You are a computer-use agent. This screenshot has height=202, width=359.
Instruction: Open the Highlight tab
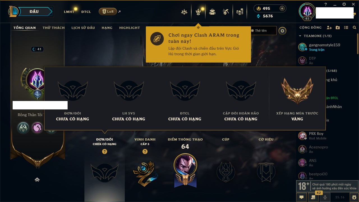pos(130,28)
